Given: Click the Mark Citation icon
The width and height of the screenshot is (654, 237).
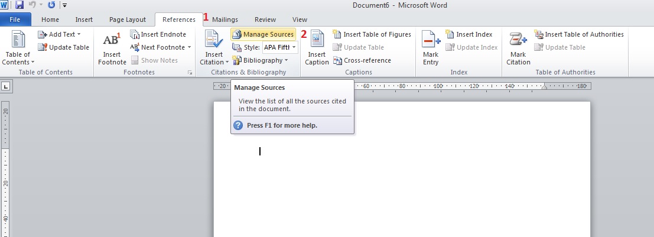Looking at the screenshot, I should tap(518, 40).
